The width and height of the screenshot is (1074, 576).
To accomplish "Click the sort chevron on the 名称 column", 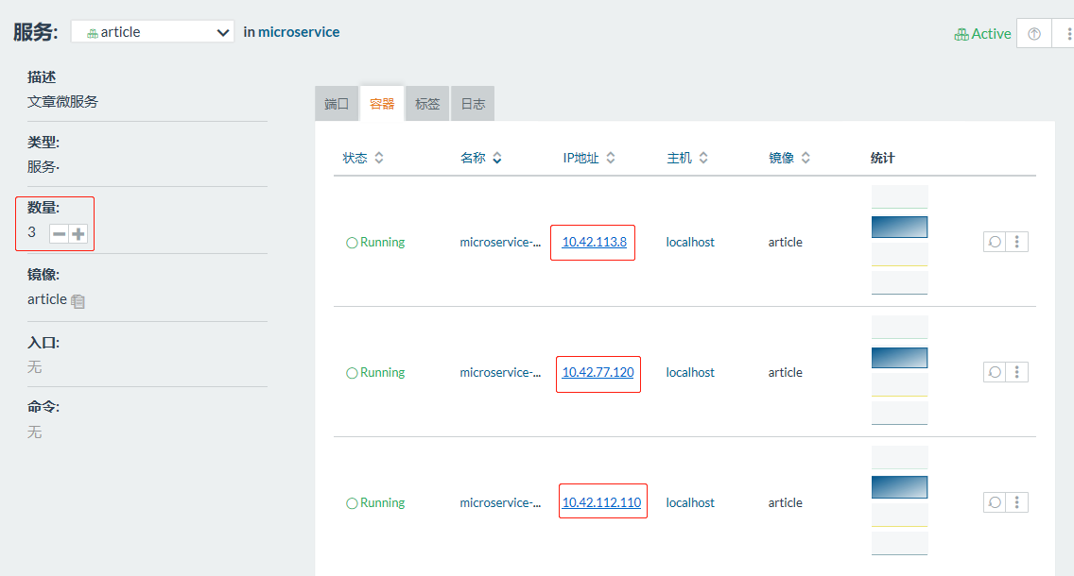I will pyautogui.click(x=499, y=158).
